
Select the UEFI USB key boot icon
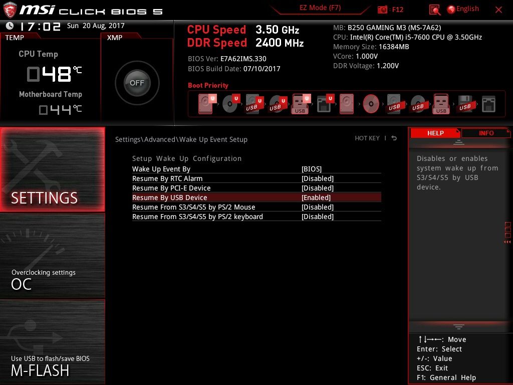pyautogui.click(x=301, y=103)
